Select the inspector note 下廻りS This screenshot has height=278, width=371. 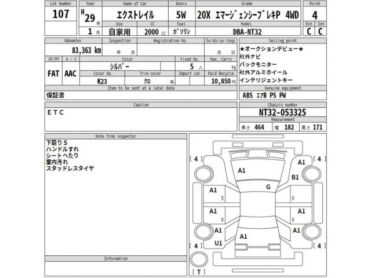coord(57,142)
